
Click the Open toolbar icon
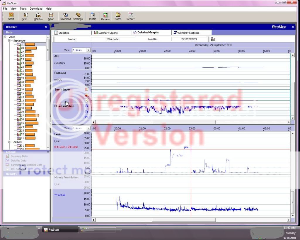click(x=38, y=16)
